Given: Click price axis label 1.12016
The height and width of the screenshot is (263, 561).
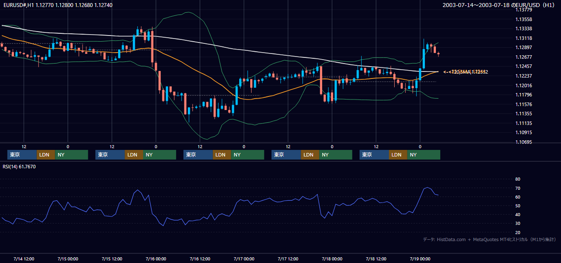Looking at the screenshot, I should 524,85.
